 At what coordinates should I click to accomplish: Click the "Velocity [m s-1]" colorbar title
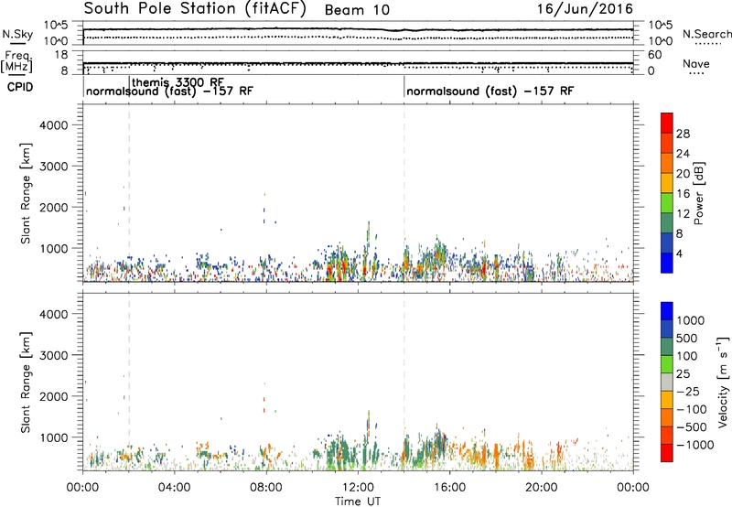click(x=723, y=382)
